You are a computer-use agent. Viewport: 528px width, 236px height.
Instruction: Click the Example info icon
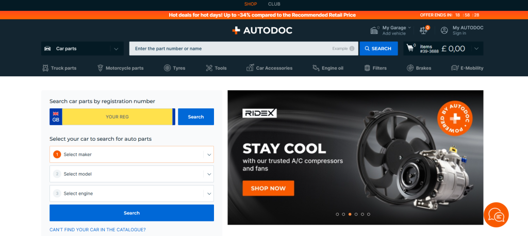352,48
